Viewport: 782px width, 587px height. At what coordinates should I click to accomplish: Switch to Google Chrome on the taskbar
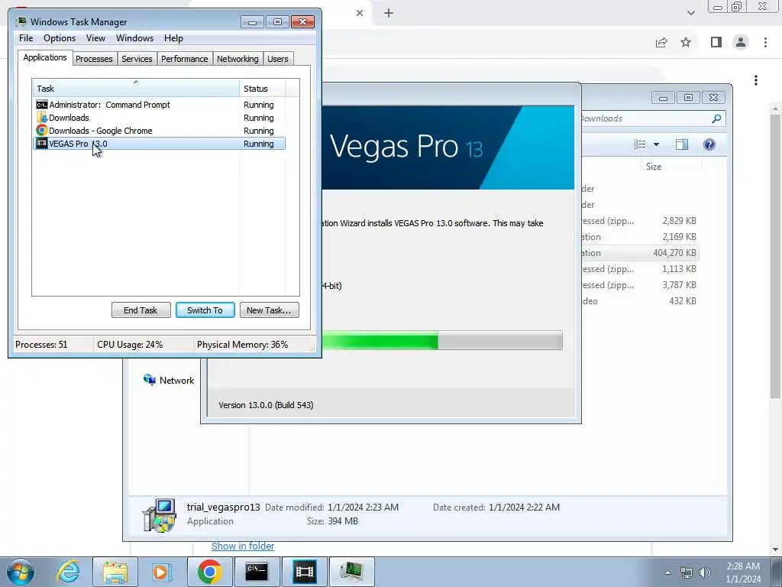[209, 572]
